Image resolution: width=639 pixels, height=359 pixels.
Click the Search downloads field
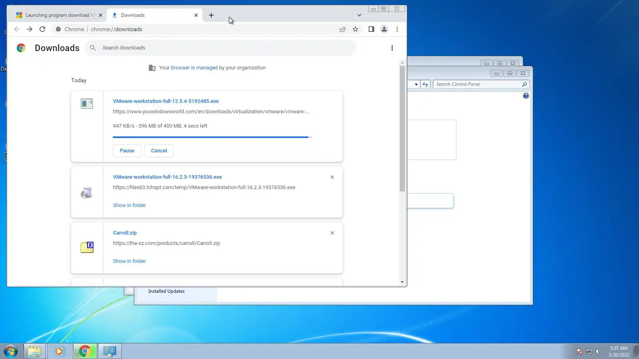click(x=220, y=48)
